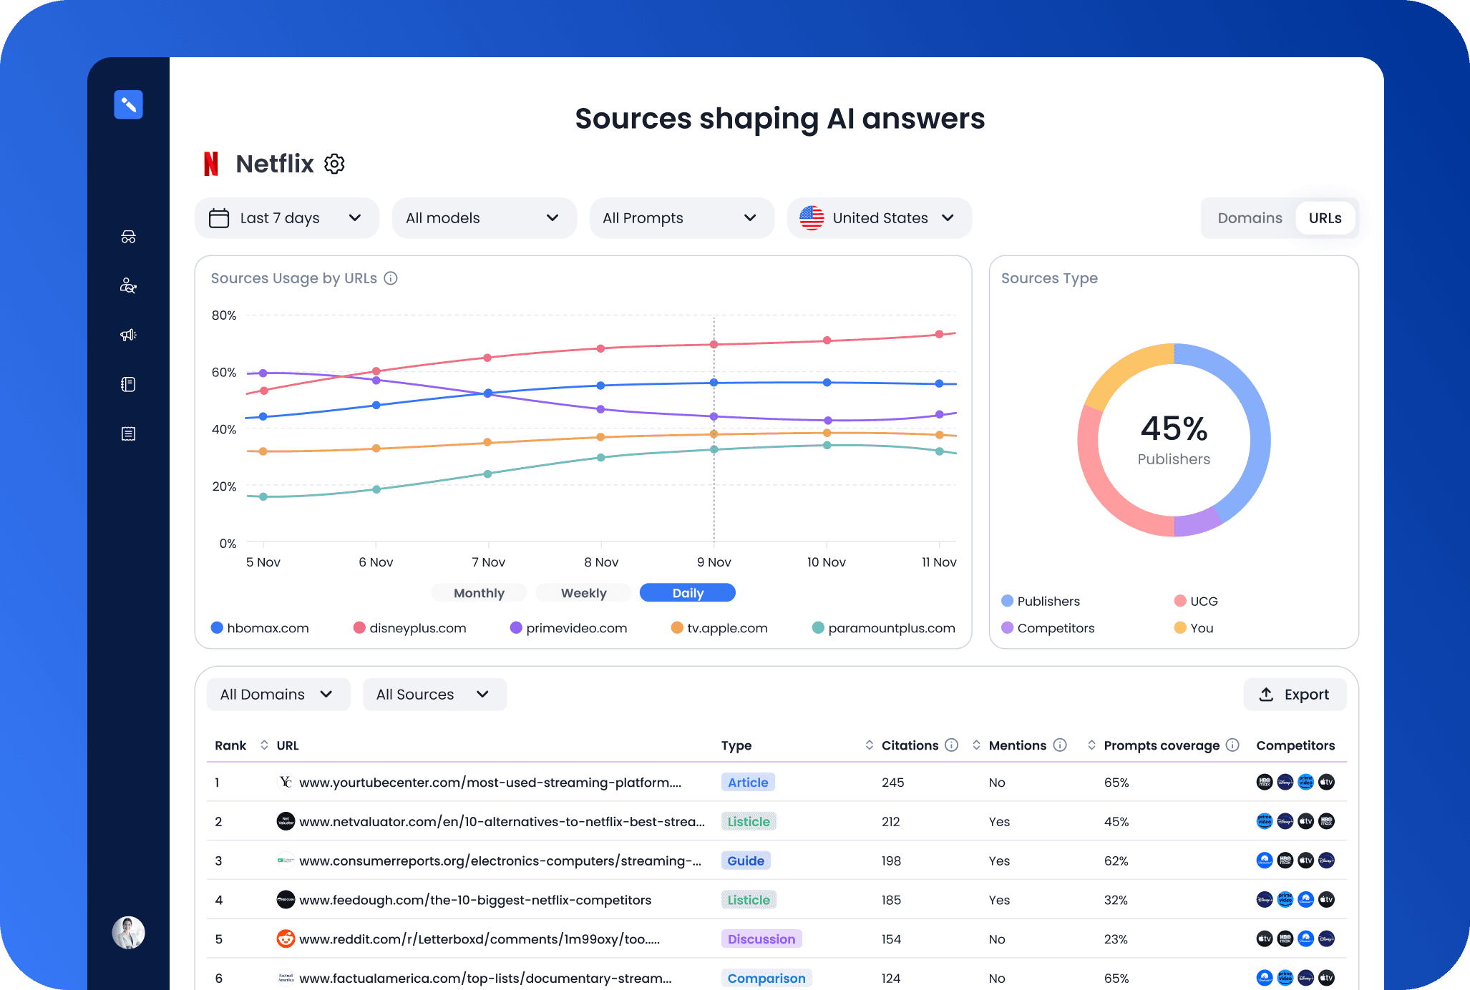Open the campaigns megaphone icon in sidebar
This screenshot has width=1470, height=990.
pos(128,335)
